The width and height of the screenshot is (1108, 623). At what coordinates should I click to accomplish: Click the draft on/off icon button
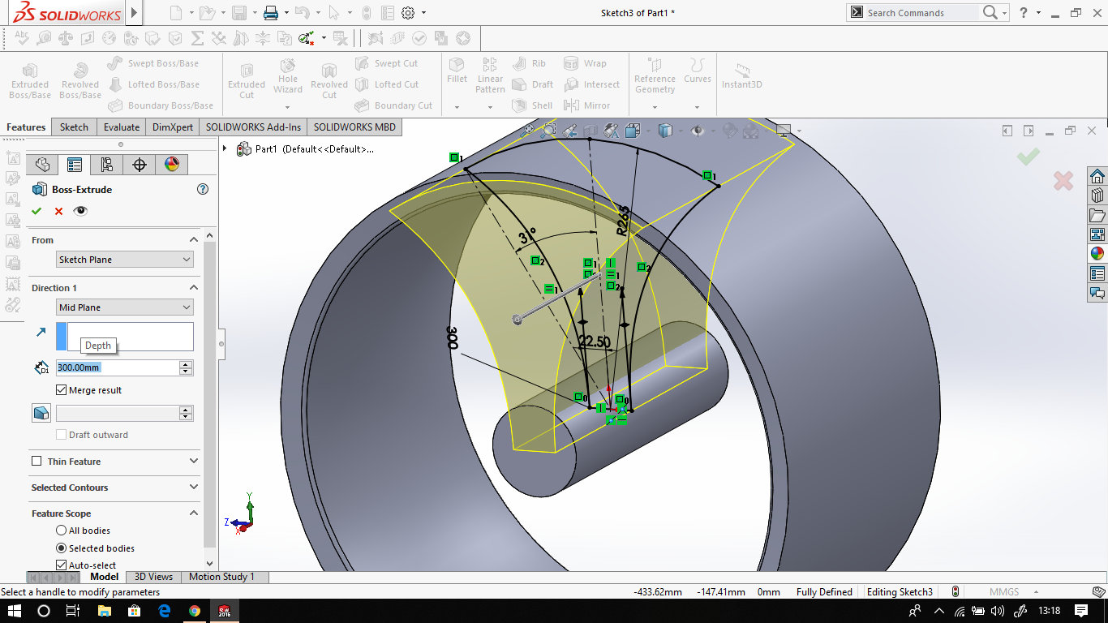pyautogui.click(x=41, y=413)
